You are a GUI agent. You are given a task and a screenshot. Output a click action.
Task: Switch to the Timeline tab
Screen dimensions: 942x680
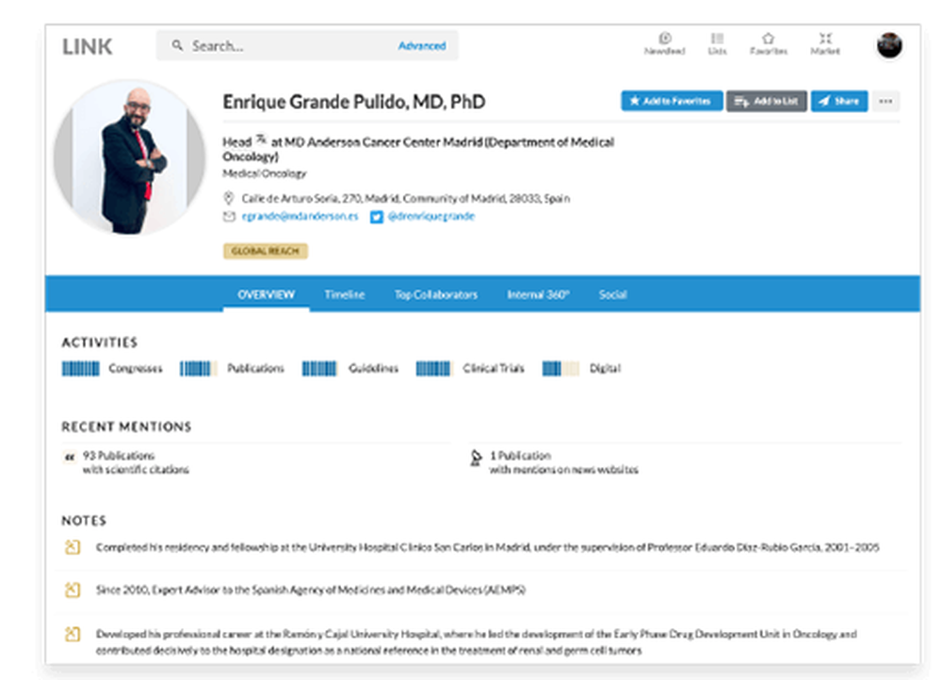345,295
